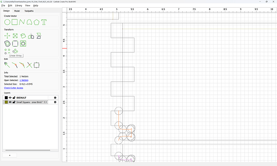Screen dimensions: 277x166
Task: Click the black DEFAULT layer color swatch
Action: (x=6, y=97)
